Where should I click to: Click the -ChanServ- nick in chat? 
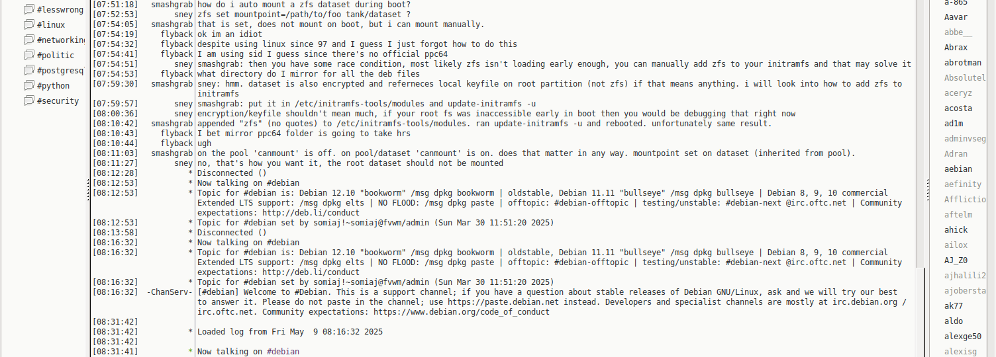(170, 292)
